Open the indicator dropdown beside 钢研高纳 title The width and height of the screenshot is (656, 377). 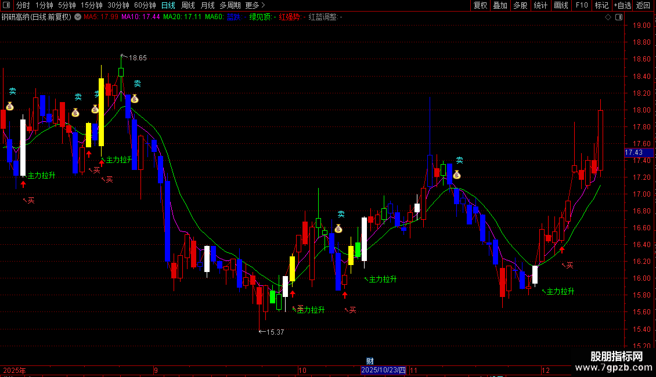pos(78,17)
